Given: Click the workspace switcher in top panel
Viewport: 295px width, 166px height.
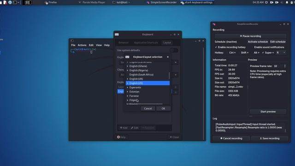Looking at the screenshot, I should 28,2.
